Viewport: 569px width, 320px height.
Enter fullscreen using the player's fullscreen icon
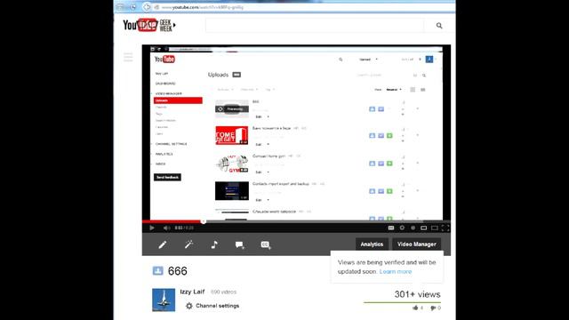point(445,228)
